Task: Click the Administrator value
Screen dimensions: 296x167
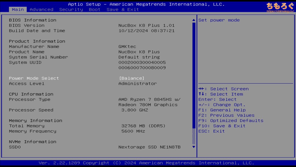Action: (138, 83)
